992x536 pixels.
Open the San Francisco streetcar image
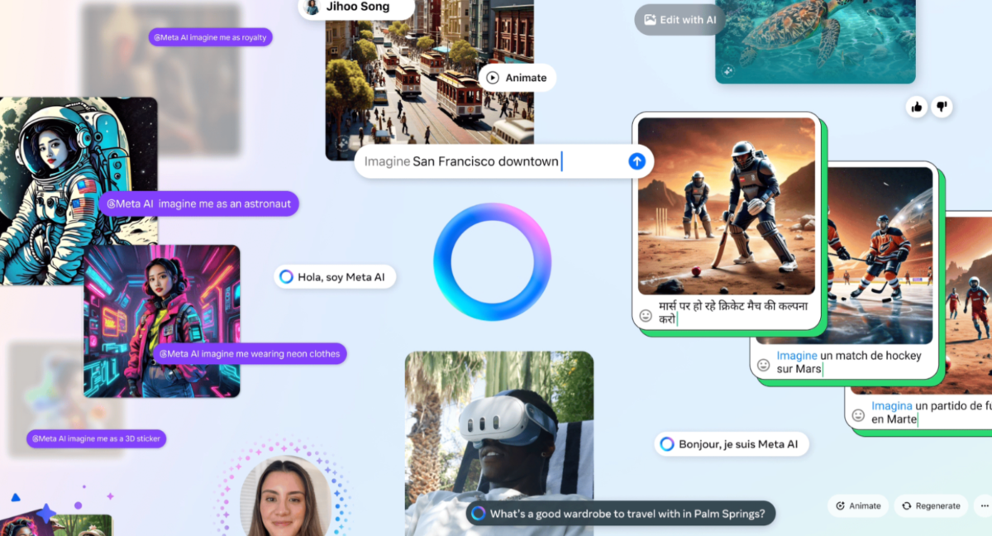pyautogui.click(x=430, y=79)
